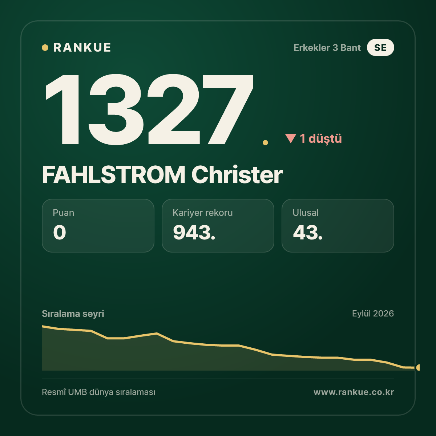Image resolution: width=436 pixels, height=436 pixels.
Task: Click the 'Eylül 2026' date label
Action: (x=373, y=314)
